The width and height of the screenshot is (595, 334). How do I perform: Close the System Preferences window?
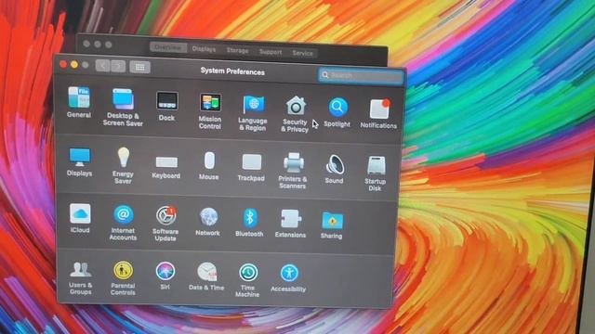click(x=63, y=64)
